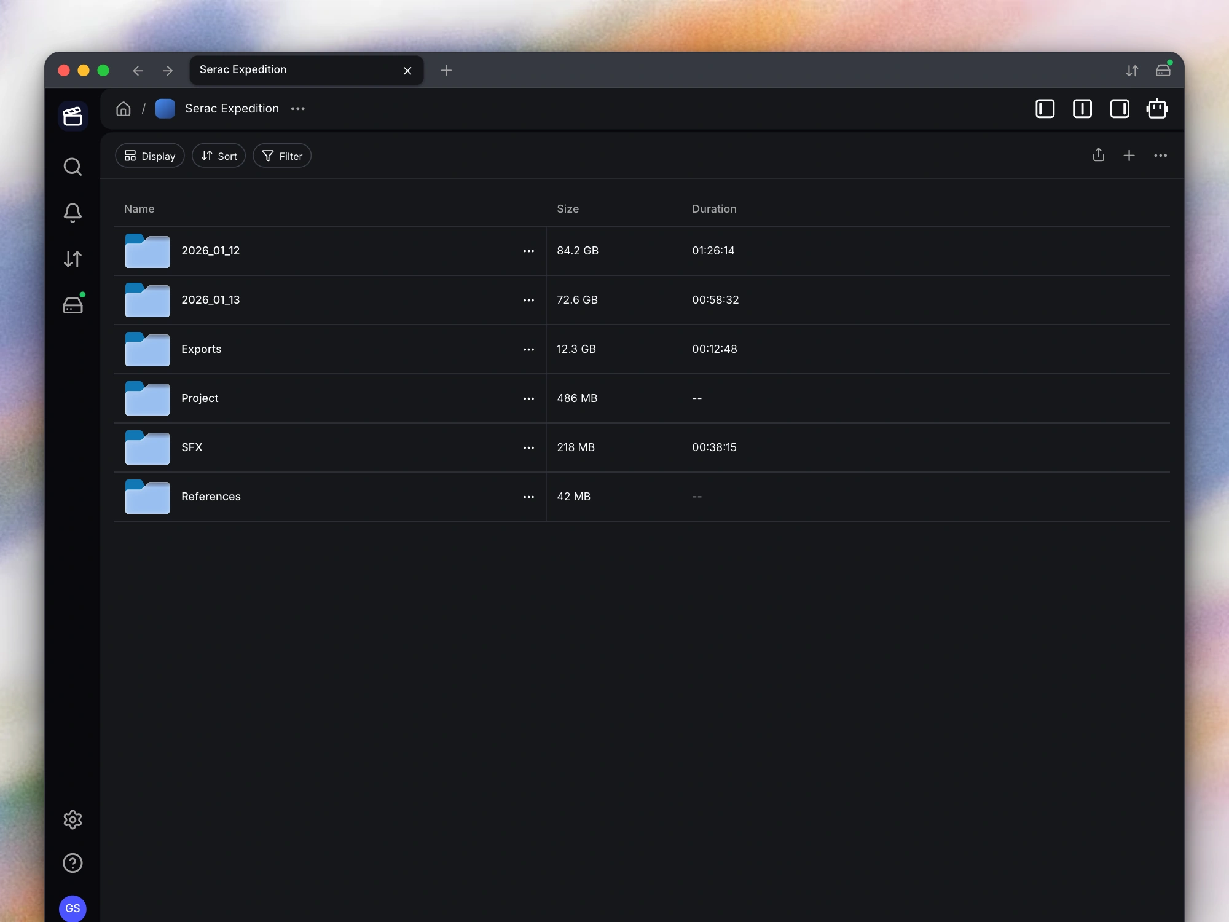Open options for Project folder

[528, 398]
